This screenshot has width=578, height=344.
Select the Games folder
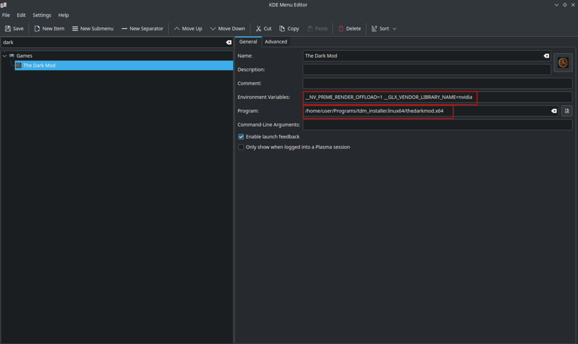click(24, 56)
